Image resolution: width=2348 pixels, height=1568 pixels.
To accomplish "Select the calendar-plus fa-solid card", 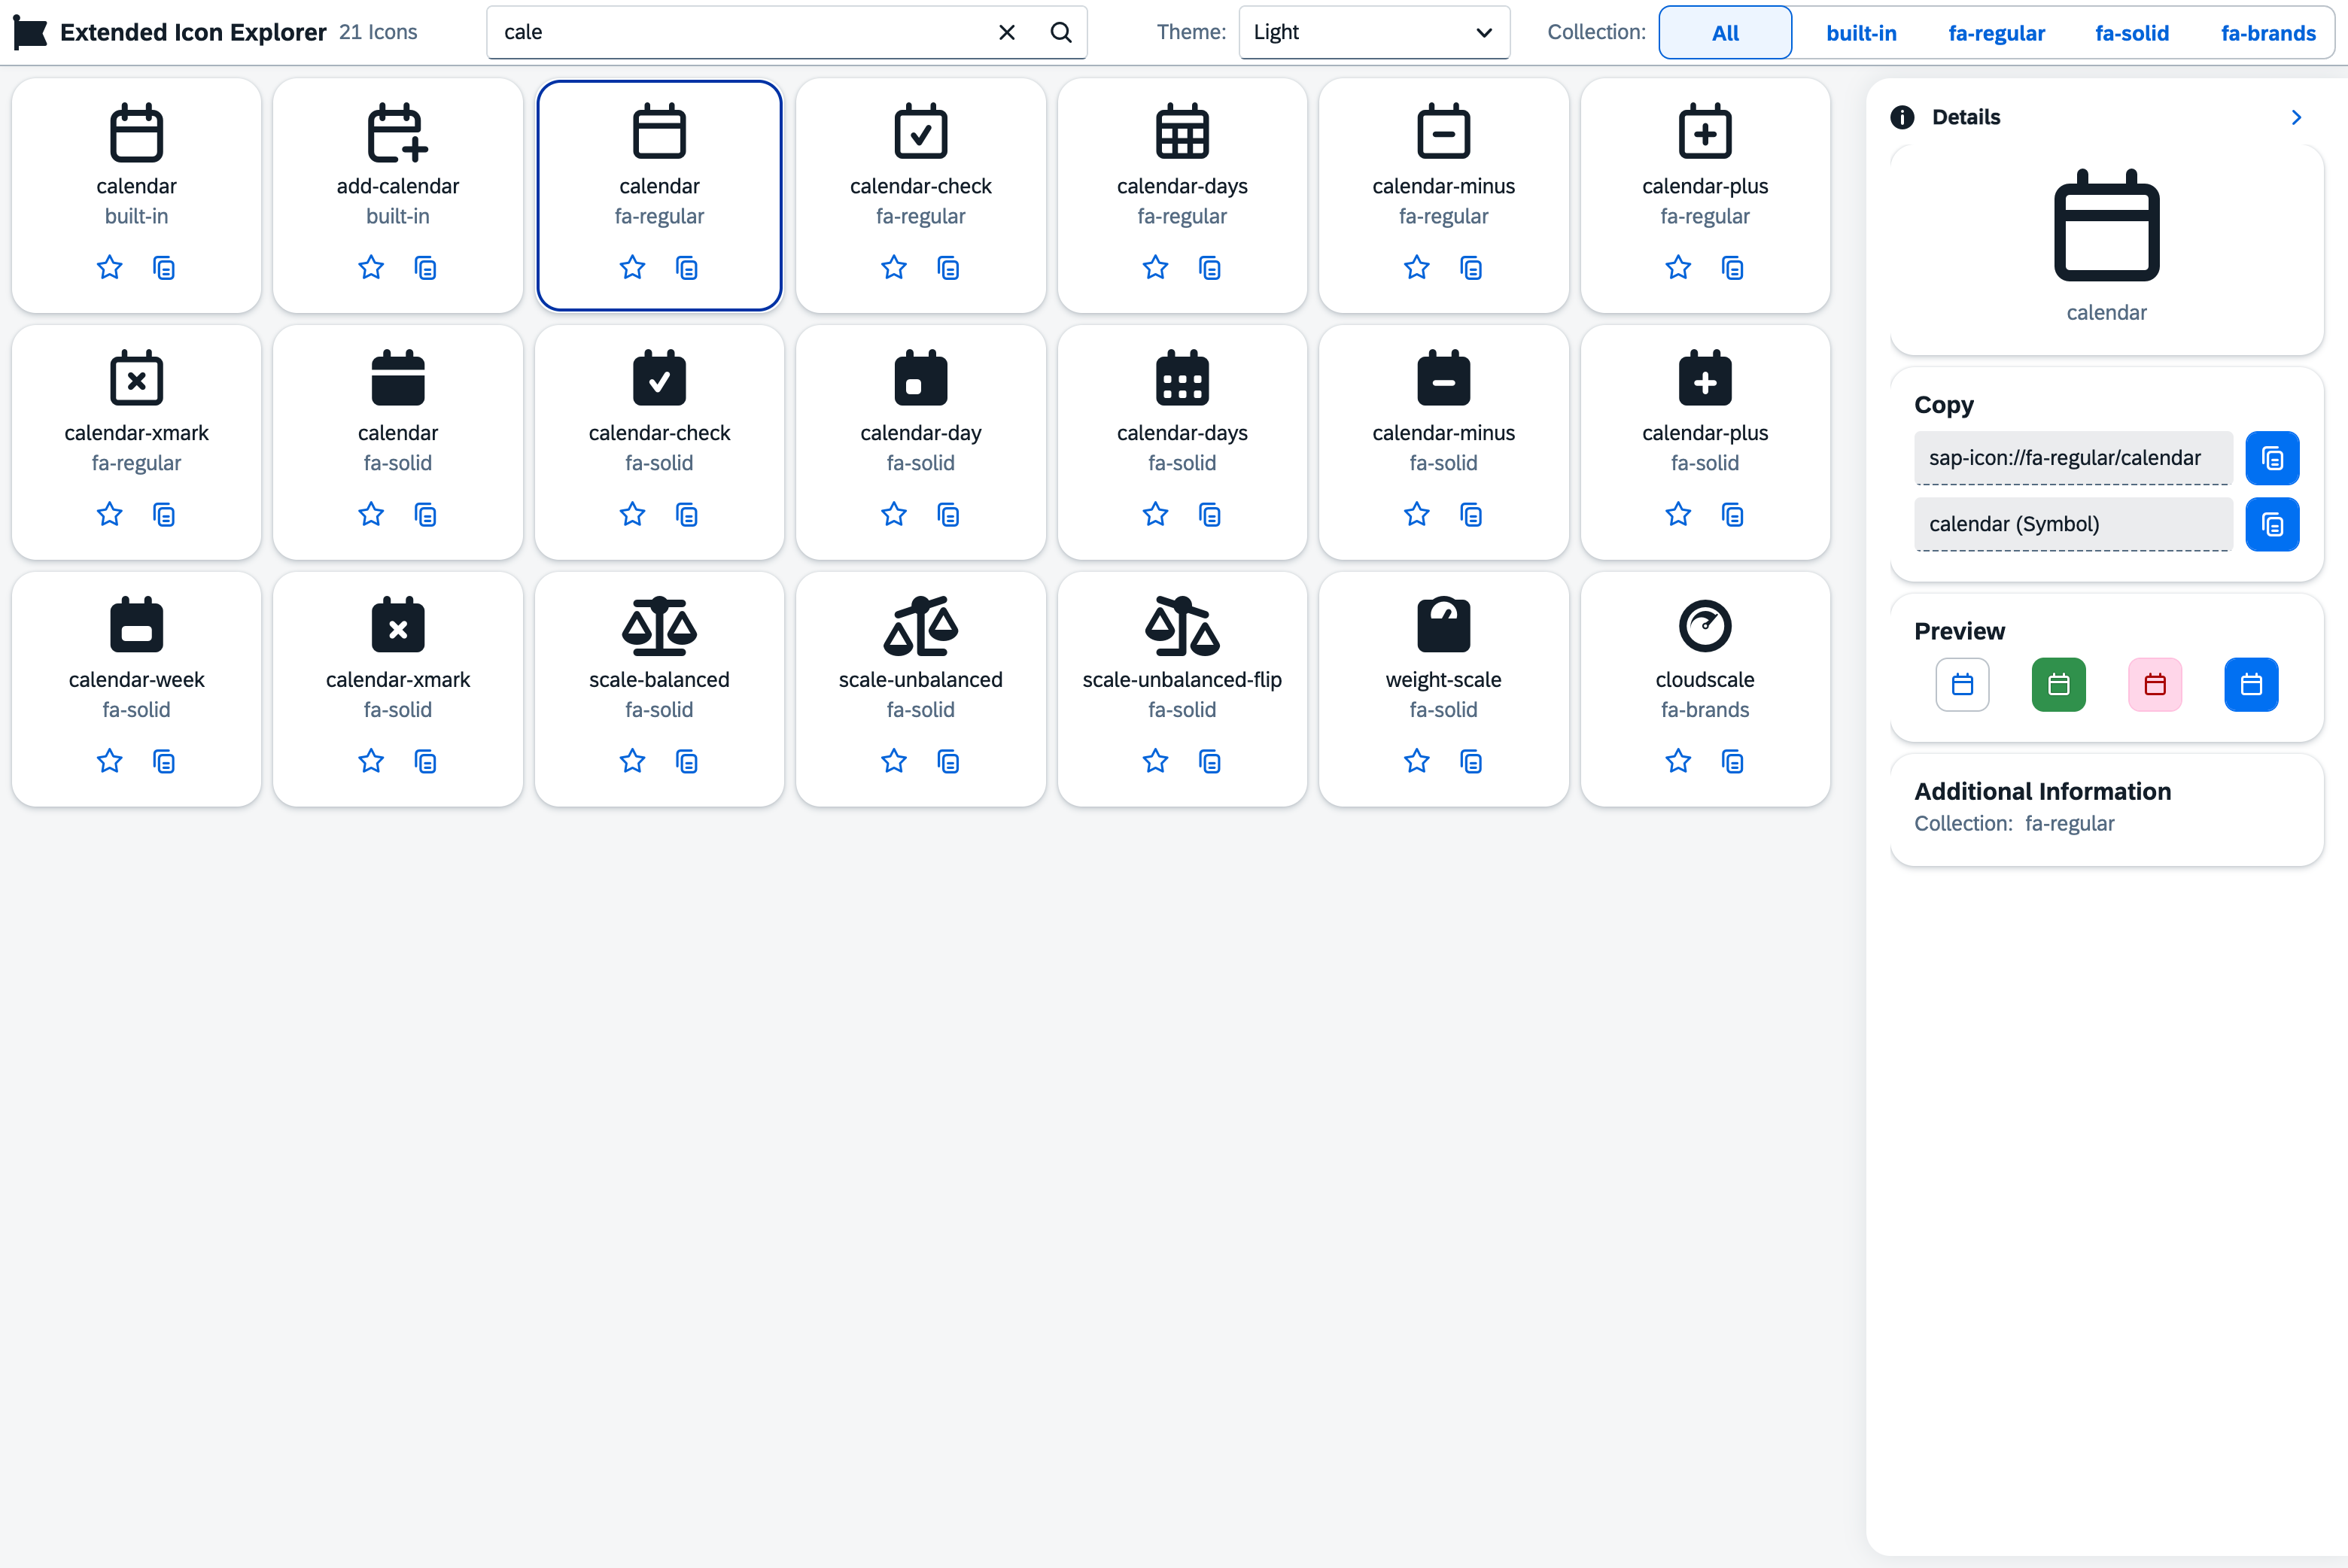I will coord(1705,442).
